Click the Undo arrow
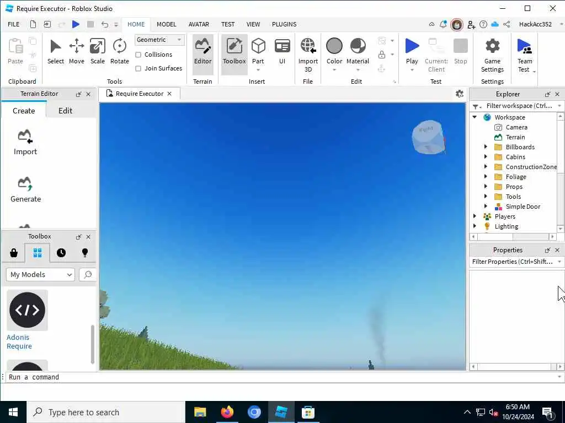 pyautogui.click(x=105, y=24)
